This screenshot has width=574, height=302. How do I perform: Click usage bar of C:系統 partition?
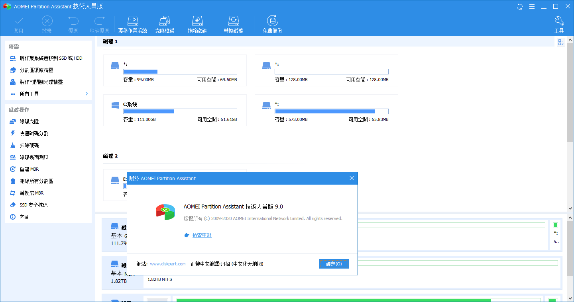[x=180, y=111]
